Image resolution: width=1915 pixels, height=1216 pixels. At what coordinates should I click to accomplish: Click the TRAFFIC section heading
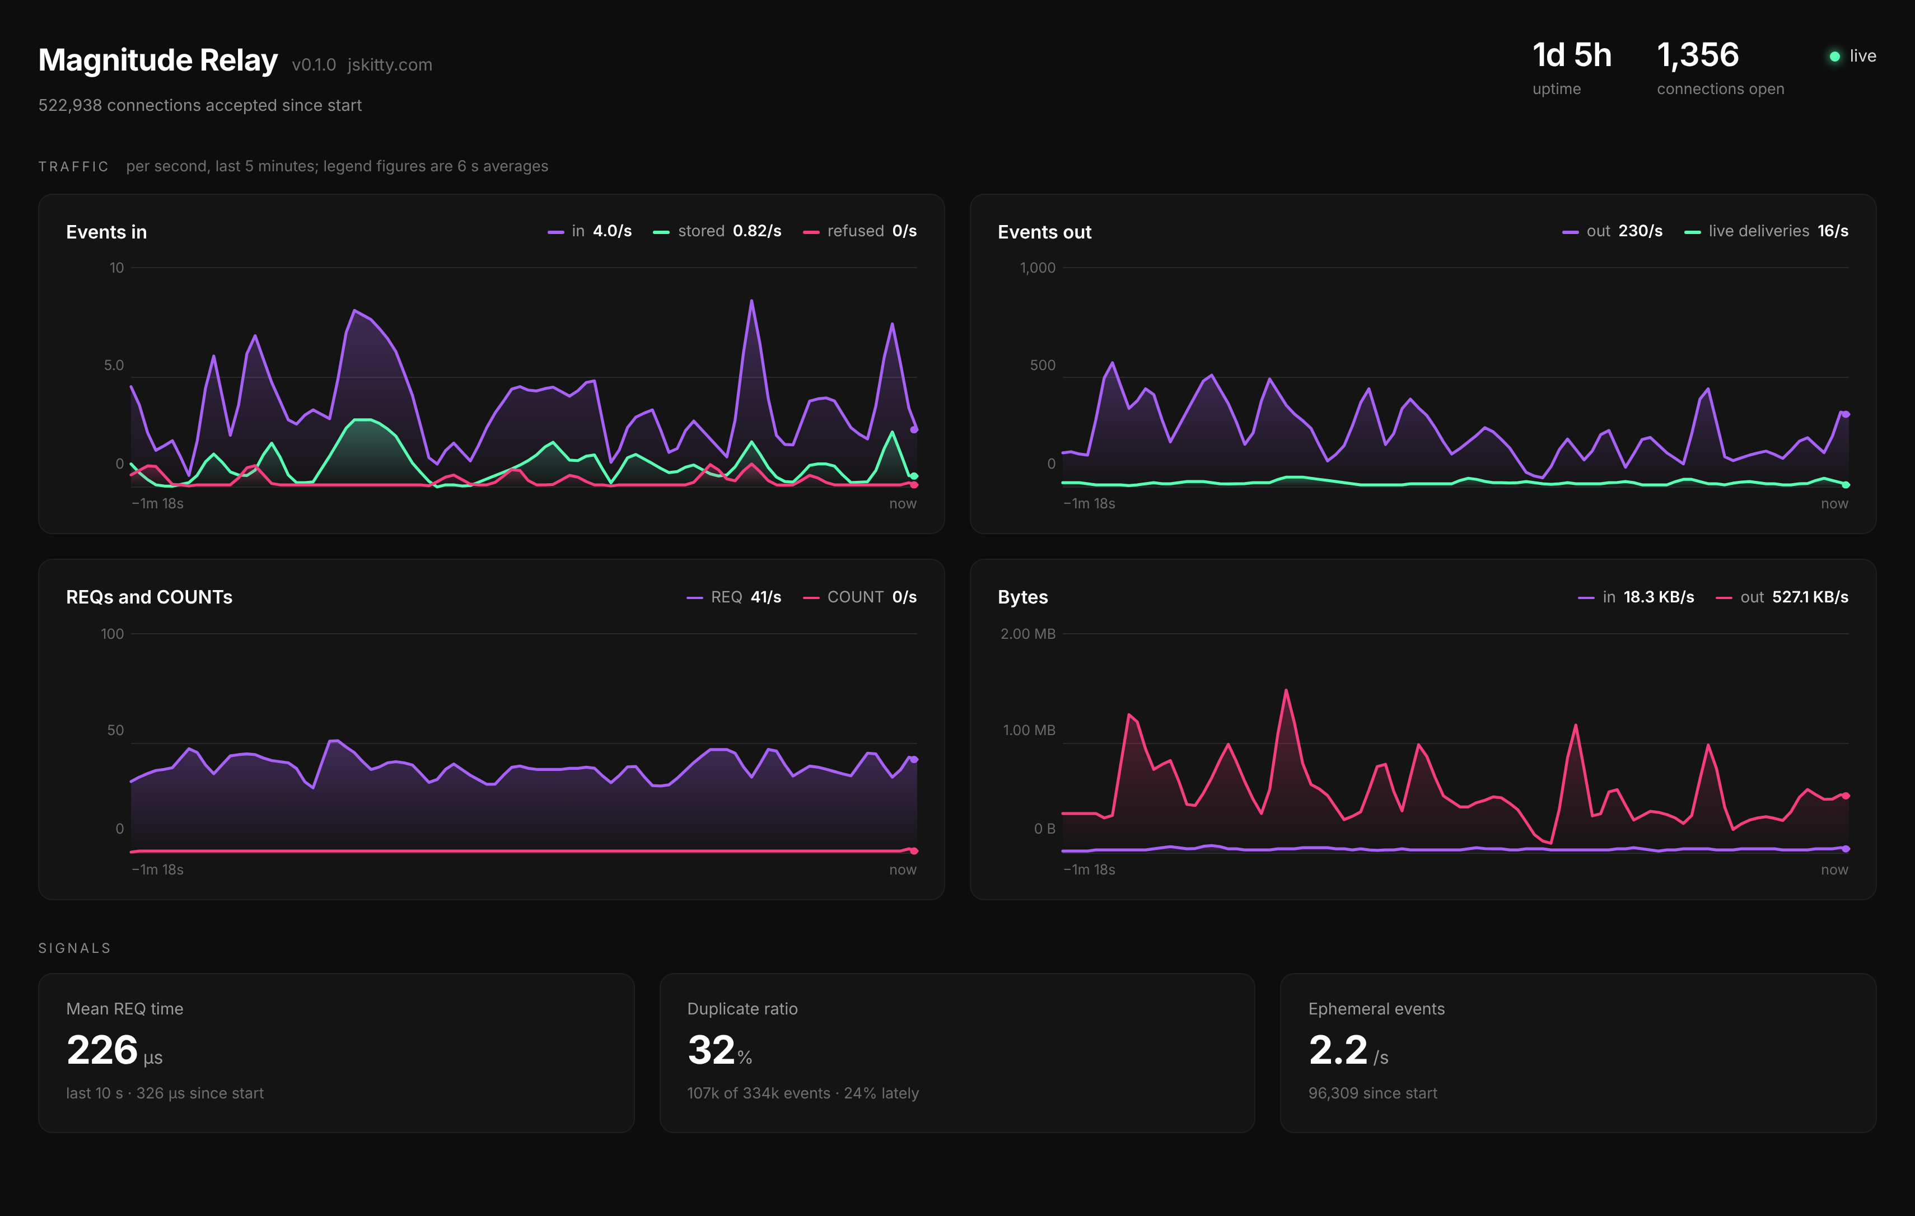[x=73, y=166]
